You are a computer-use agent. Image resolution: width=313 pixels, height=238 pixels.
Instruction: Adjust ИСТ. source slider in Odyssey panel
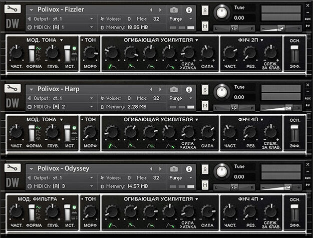point(67,212)
